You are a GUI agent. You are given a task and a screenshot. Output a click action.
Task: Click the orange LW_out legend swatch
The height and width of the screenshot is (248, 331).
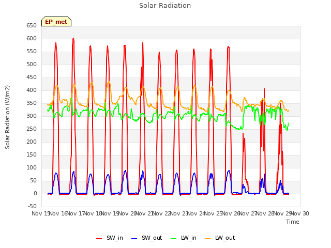[x=208, y=239]
